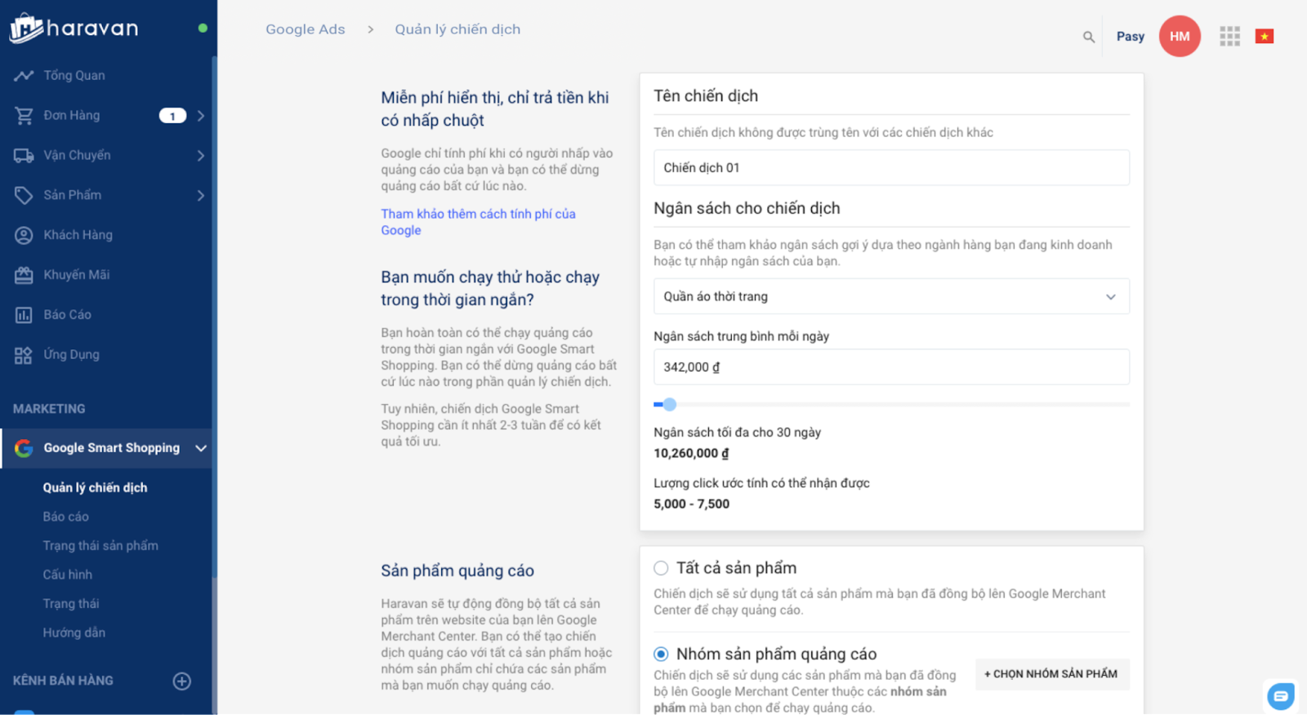Viewport: 1307px width, 715px height.
Task: Click the order count badge
Action: coord(172,116)
